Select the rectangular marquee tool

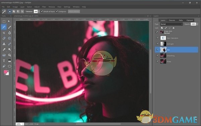(4, 21)
